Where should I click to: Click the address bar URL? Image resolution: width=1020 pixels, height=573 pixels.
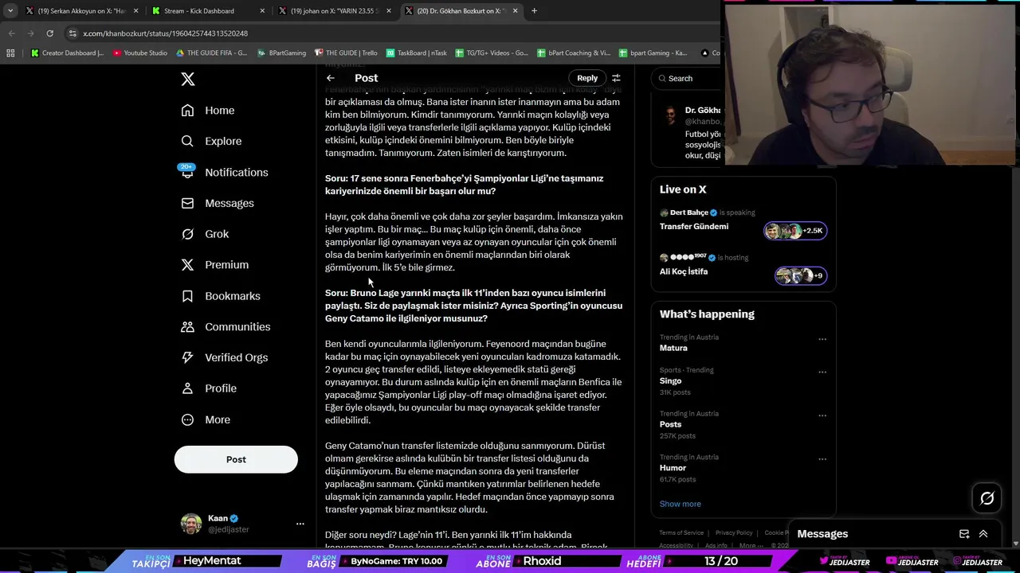pos(166,33)
